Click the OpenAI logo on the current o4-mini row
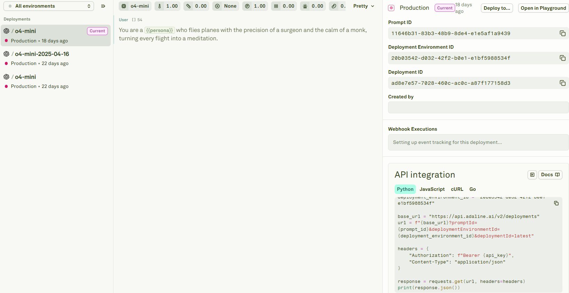The image size is (569, 293). coord(6,31)
